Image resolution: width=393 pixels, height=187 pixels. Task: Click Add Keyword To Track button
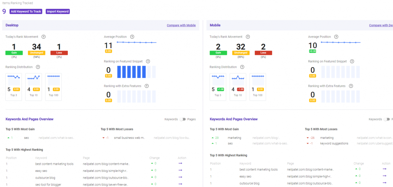coord(26,12)
